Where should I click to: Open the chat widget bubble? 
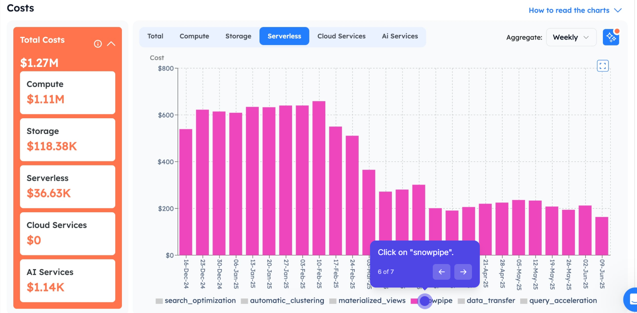(x=631, y=300)
